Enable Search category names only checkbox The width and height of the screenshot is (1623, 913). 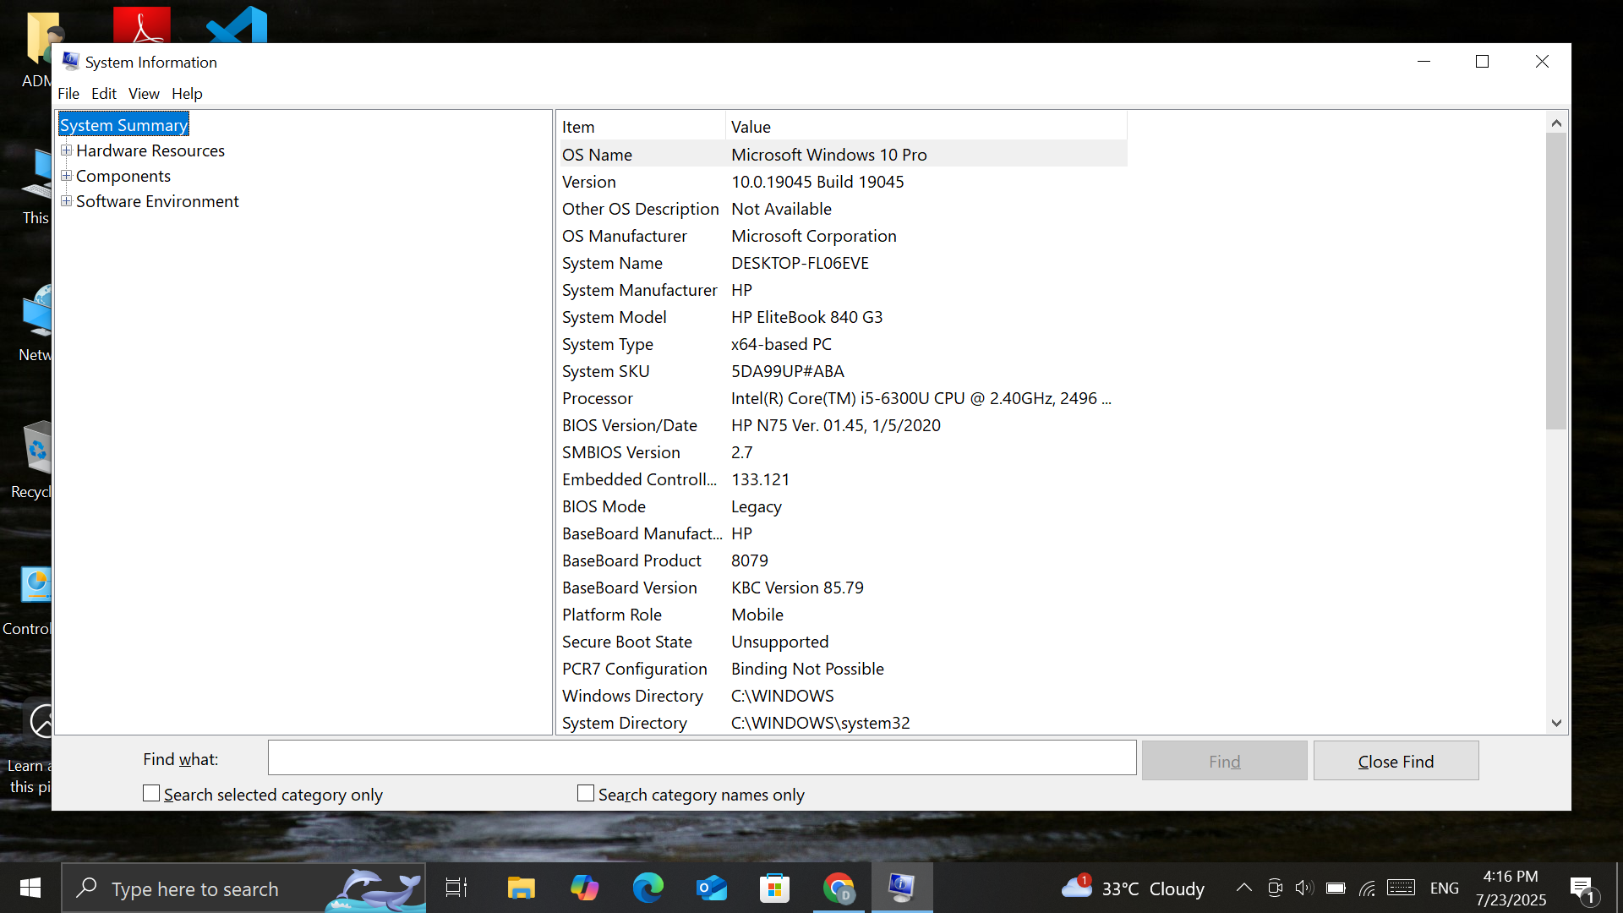[586, 793]
